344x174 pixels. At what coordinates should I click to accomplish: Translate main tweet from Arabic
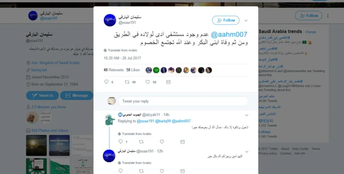(x=120, y=50)
